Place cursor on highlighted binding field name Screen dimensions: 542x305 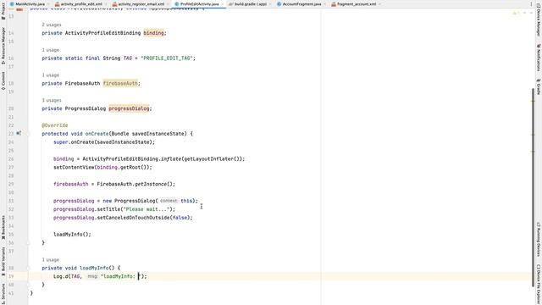pyautogui.click(x=153, y=33)
